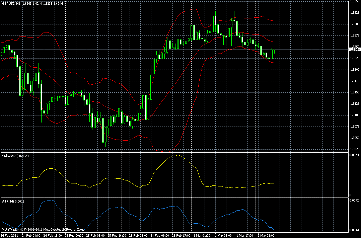Viewport: 361px width, 238px height.
Task: Click the 1.6100 price axis value
Action: click(355, 115)
